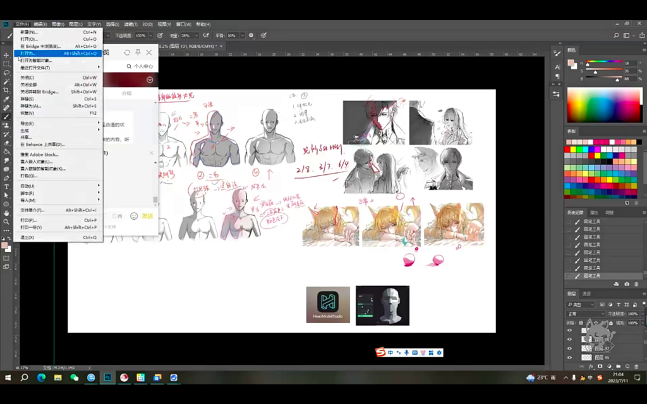Click the 个人中心 link in chat window

click(142, 66)
